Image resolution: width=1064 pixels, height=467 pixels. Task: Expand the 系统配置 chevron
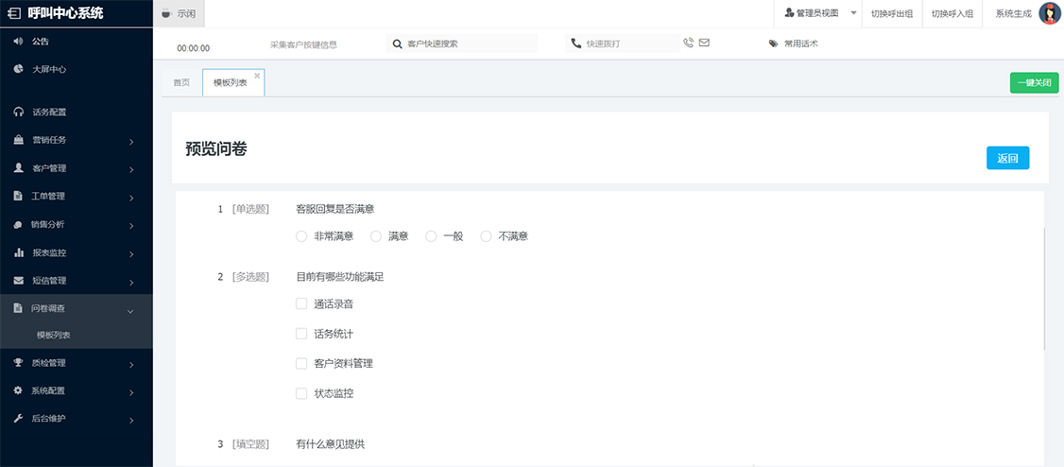point(131,393)
